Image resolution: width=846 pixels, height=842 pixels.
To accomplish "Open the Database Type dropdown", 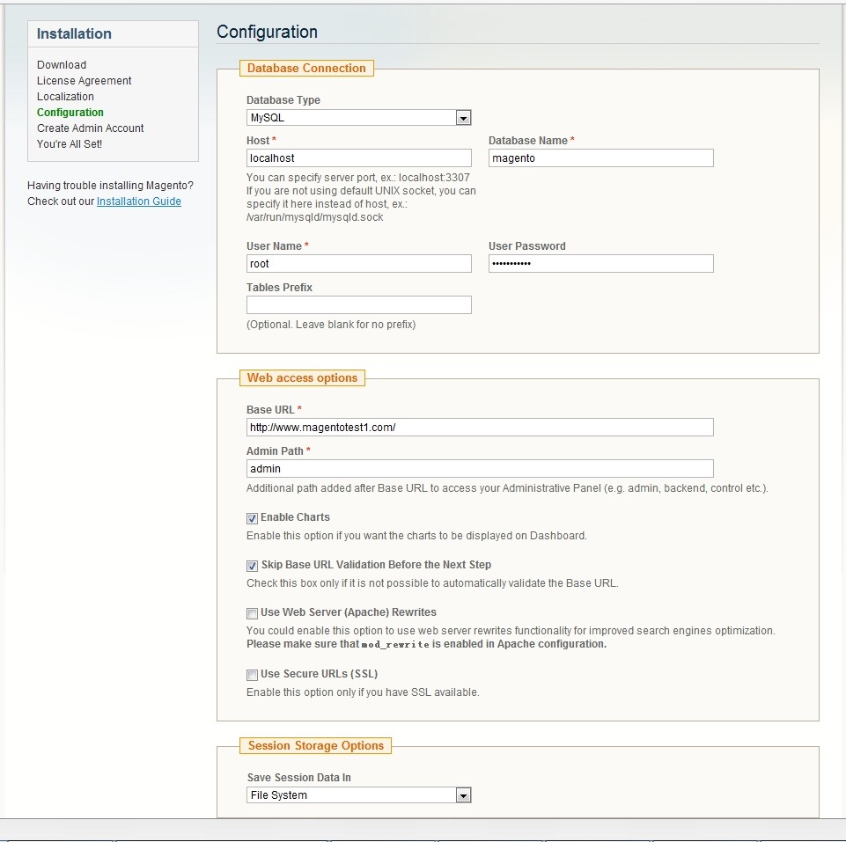I will (x=358, y=118).
